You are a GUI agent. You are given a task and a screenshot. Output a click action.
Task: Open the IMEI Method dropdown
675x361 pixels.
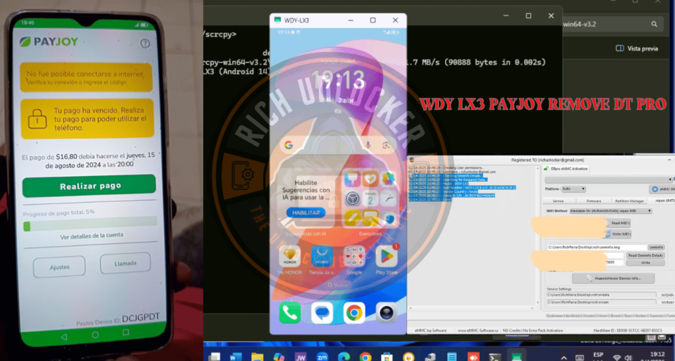point(610,211)
